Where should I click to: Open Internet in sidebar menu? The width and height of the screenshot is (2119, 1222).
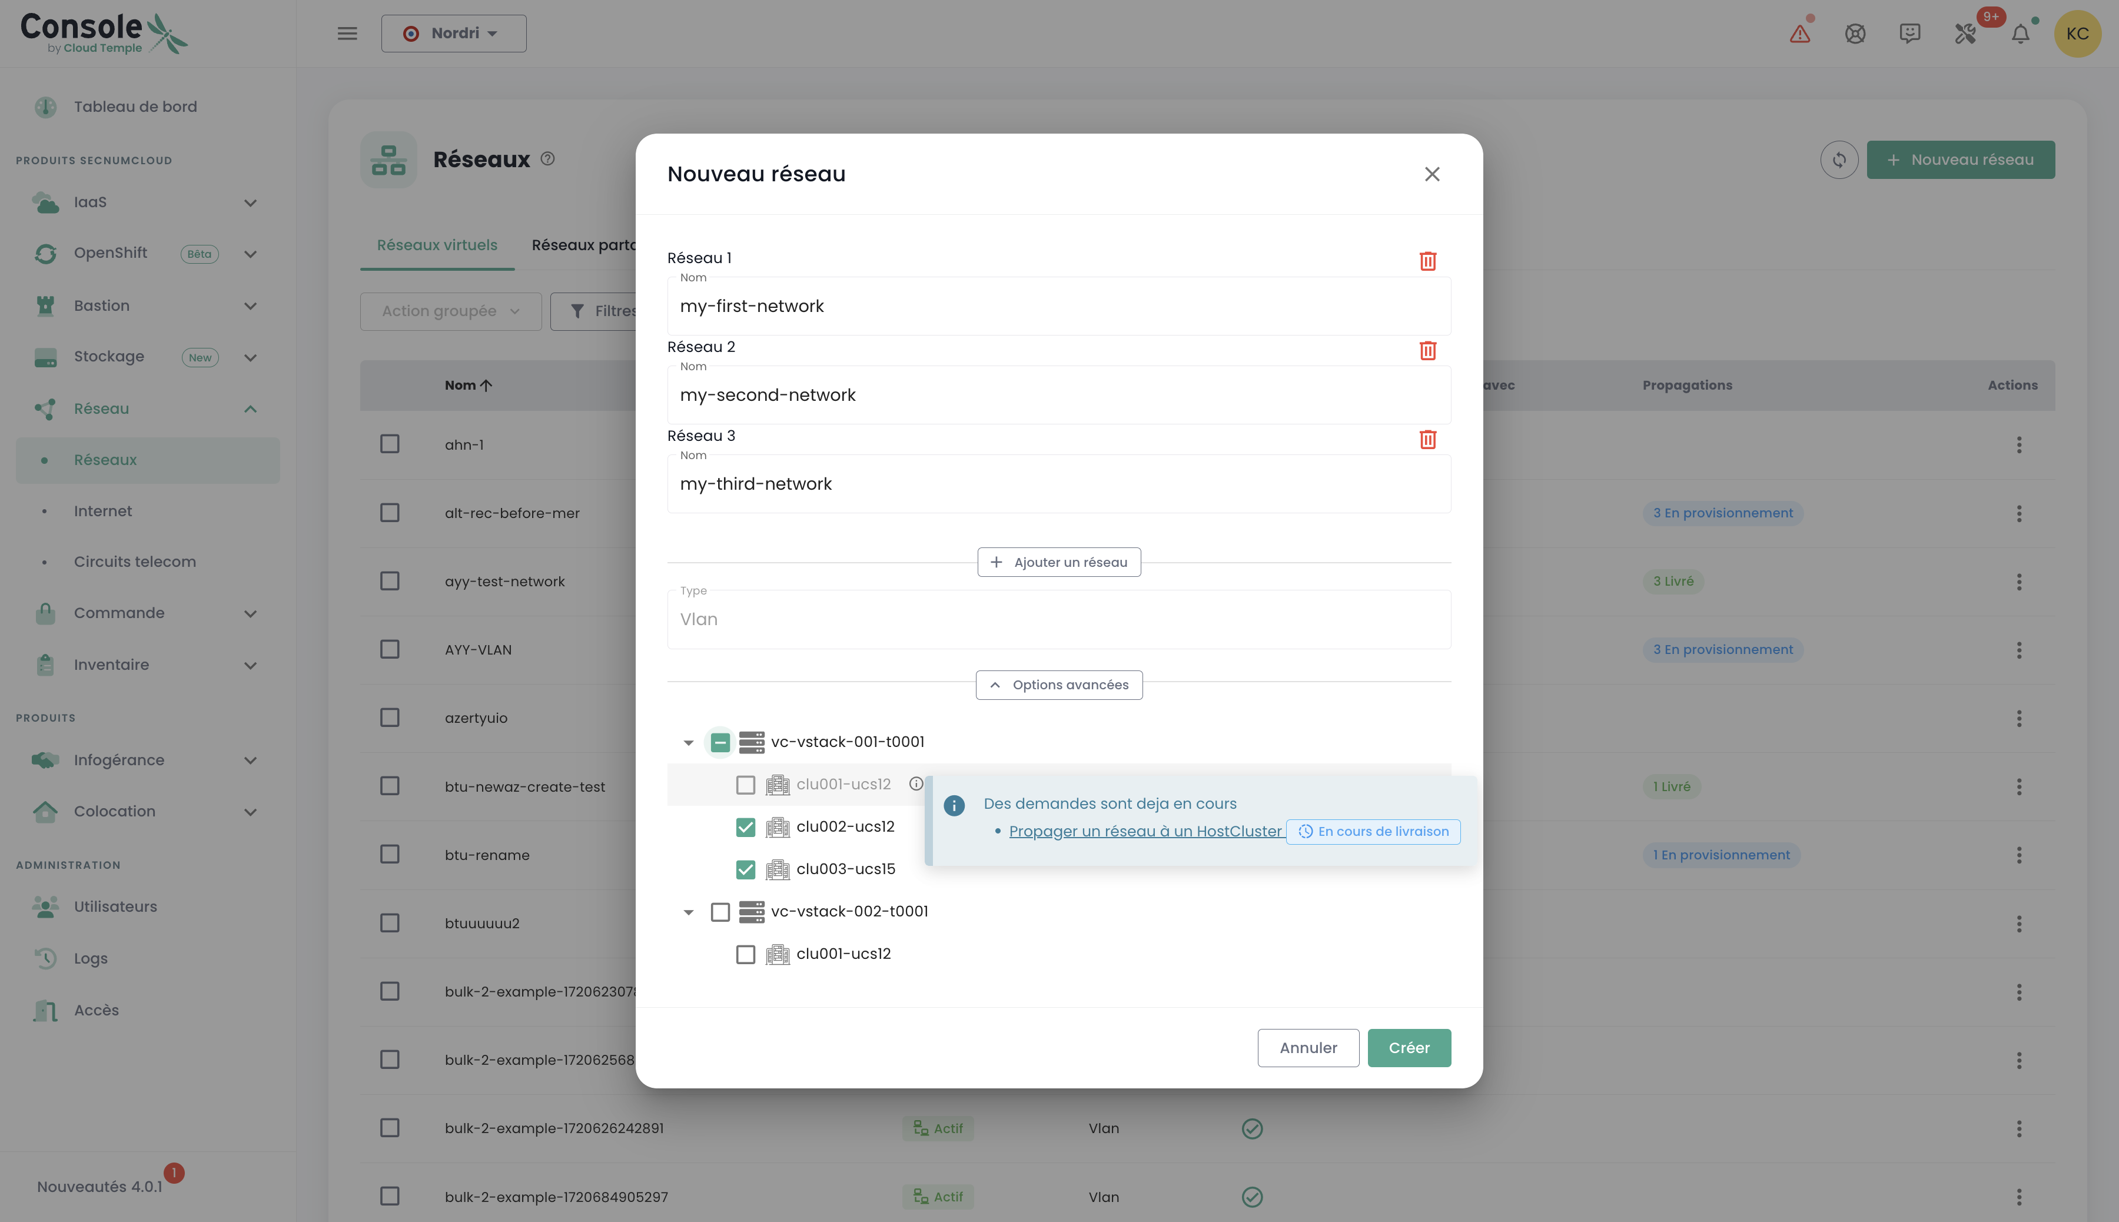pos(102,511)
